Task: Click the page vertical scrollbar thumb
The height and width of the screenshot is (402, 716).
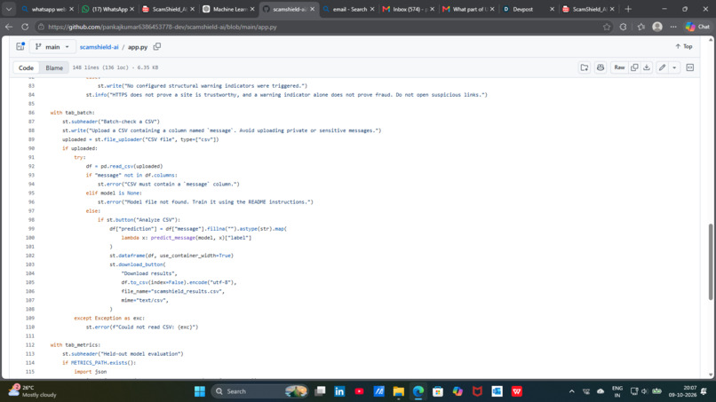Action: pyautogui.click(x=711, y=262)
